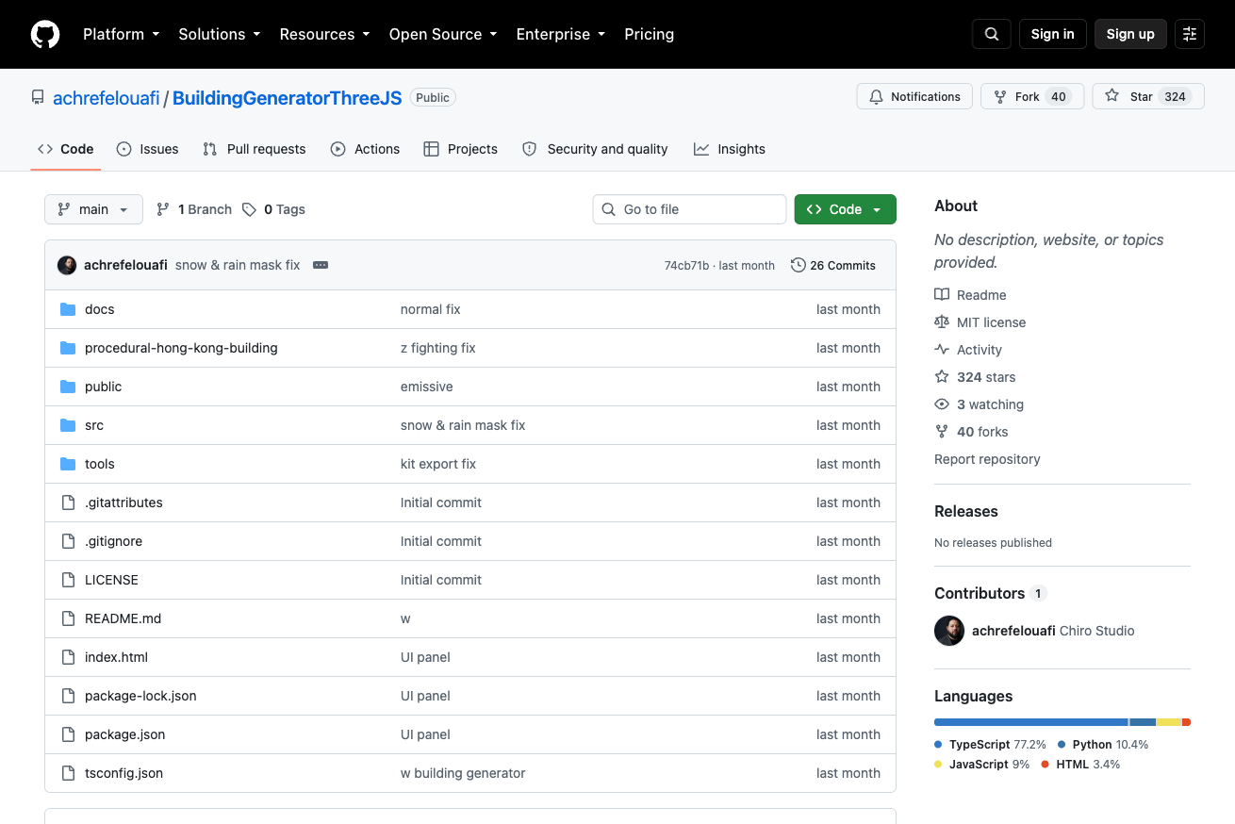Focus the Go to file field
Screen dimensions: 1235x824
[x=689, y=209]
